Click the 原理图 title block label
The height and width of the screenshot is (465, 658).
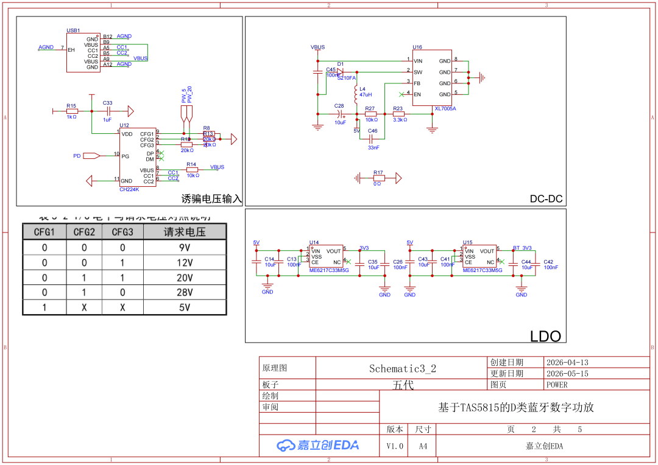pos(275,368)
